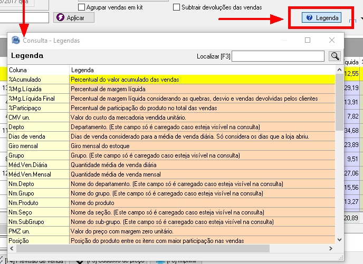
Task: Click the left arrow of horizontal scrollbar
Action: pos(12,248)
